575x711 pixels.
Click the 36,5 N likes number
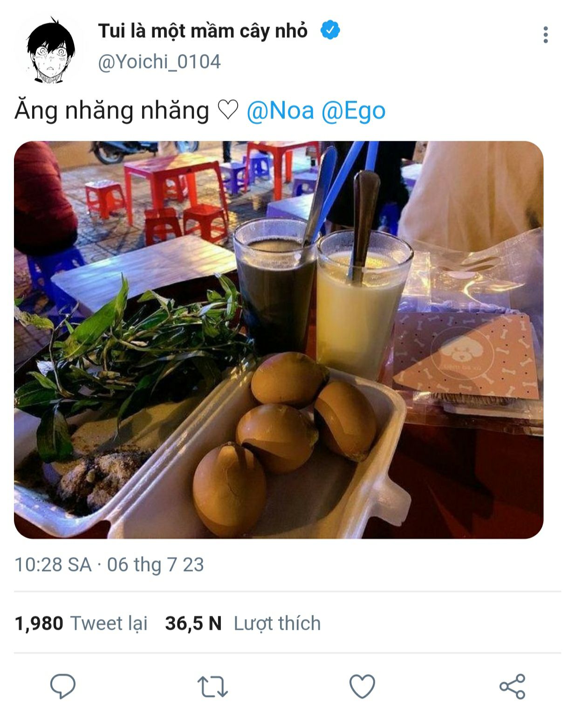pyautogui.click(x=193, y=623)
